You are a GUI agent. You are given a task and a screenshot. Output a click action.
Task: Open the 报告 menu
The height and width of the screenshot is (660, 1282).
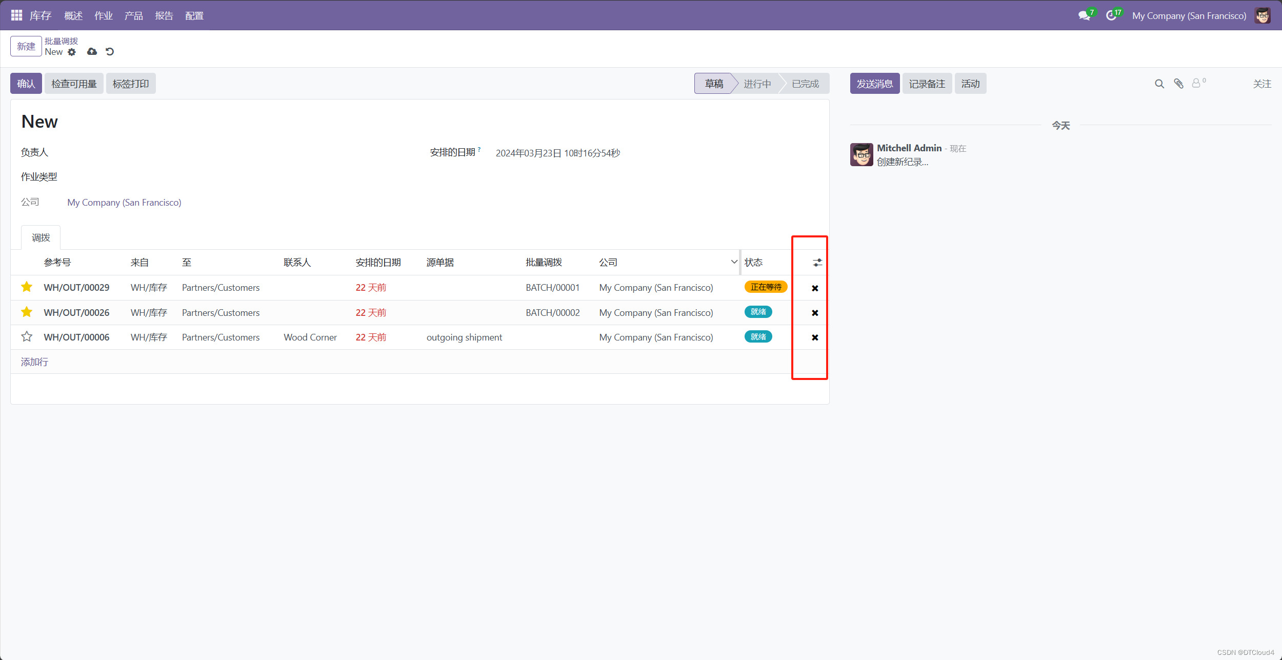pos(164,15)
